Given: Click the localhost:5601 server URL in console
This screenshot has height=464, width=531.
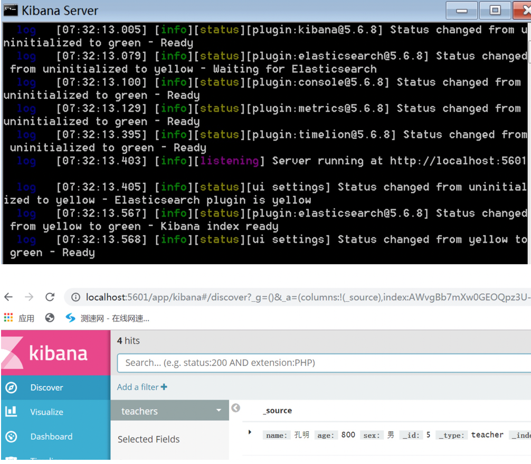Looking at the screenshot, I should (x=458, y=161).
